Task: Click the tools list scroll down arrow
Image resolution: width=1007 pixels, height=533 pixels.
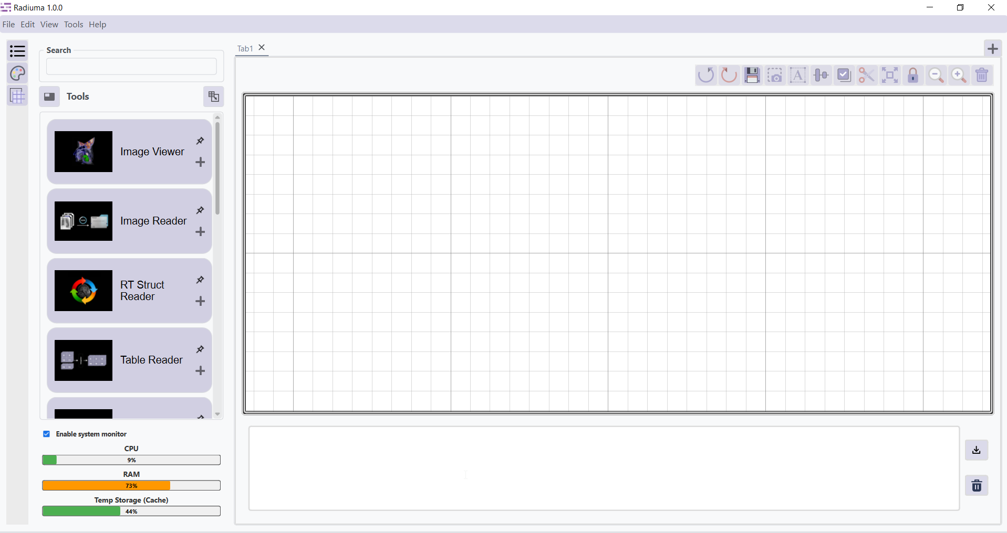Action: (217, 414)
